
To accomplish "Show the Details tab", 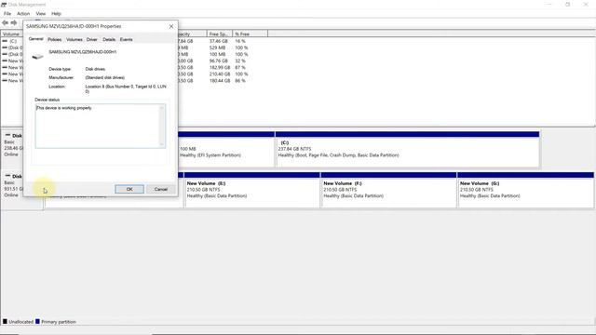I will (109, 39).
